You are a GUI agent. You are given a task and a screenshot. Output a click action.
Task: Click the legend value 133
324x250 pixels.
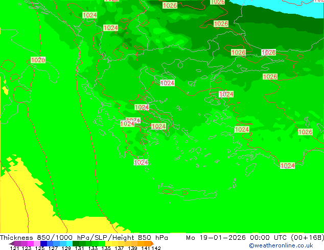click(93, 248)
